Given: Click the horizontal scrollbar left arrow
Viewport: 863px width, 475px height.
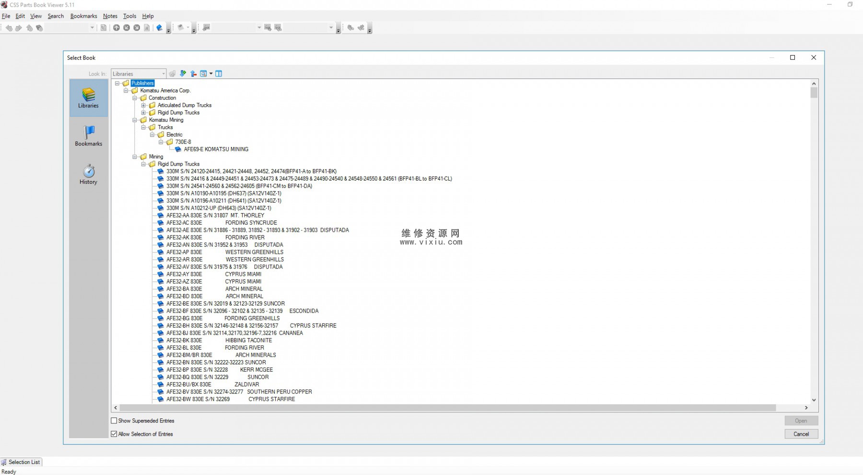Looking at the screenshot, I should (x=116, y=408).
